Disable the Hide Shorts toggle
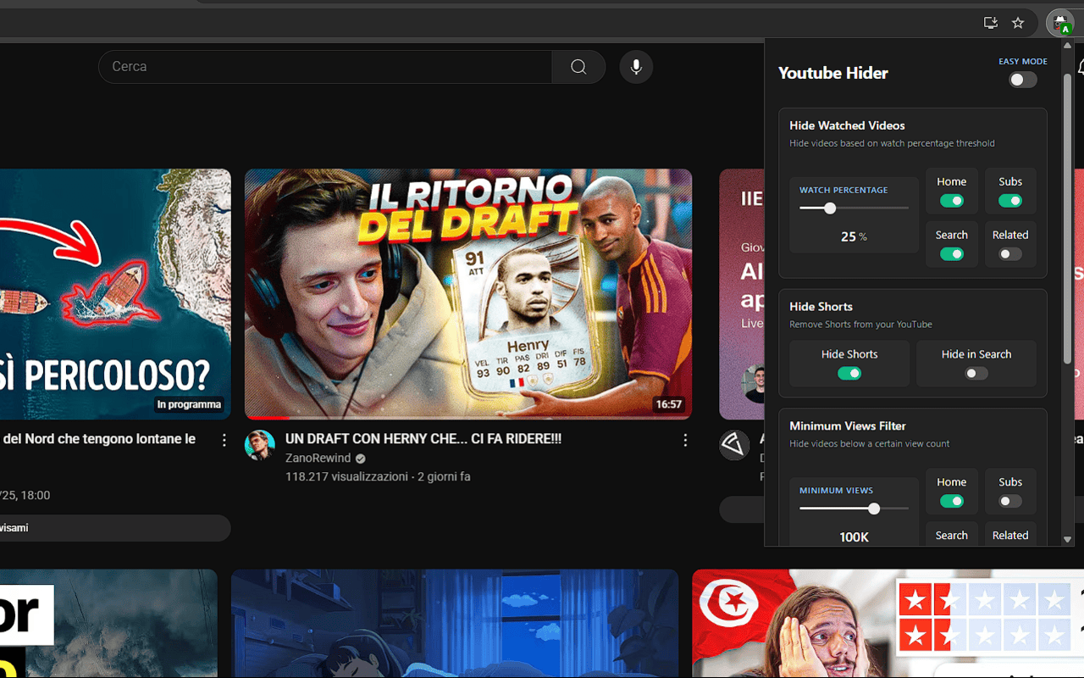 849,373
